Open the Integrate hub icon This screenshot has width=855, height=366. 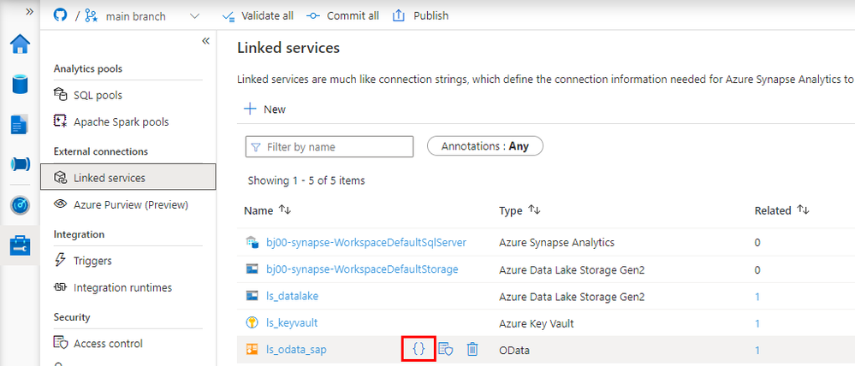20,164
